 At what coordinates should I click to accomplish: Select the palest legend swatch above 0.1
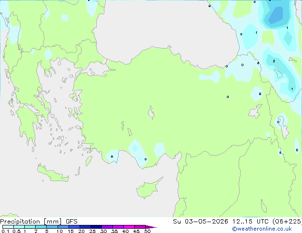[x=8, y=227]
